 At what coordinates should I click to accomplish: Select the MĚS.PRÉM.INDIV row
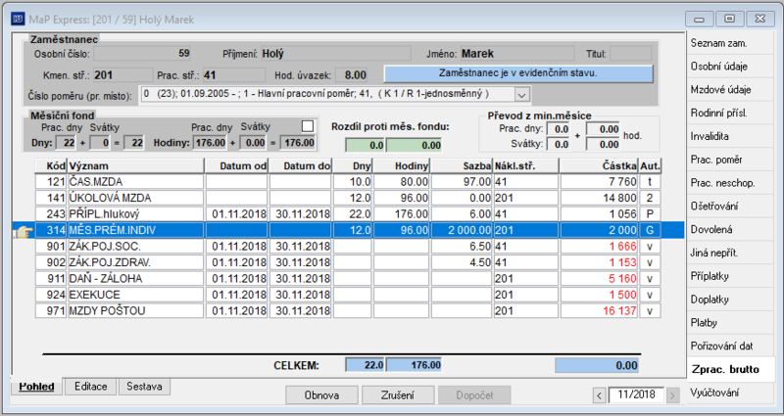pos(348,230)
